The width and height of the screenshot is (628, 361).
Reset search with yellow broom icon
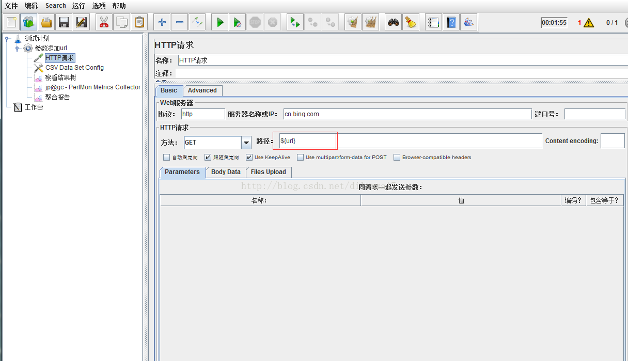tap(411, 22)
